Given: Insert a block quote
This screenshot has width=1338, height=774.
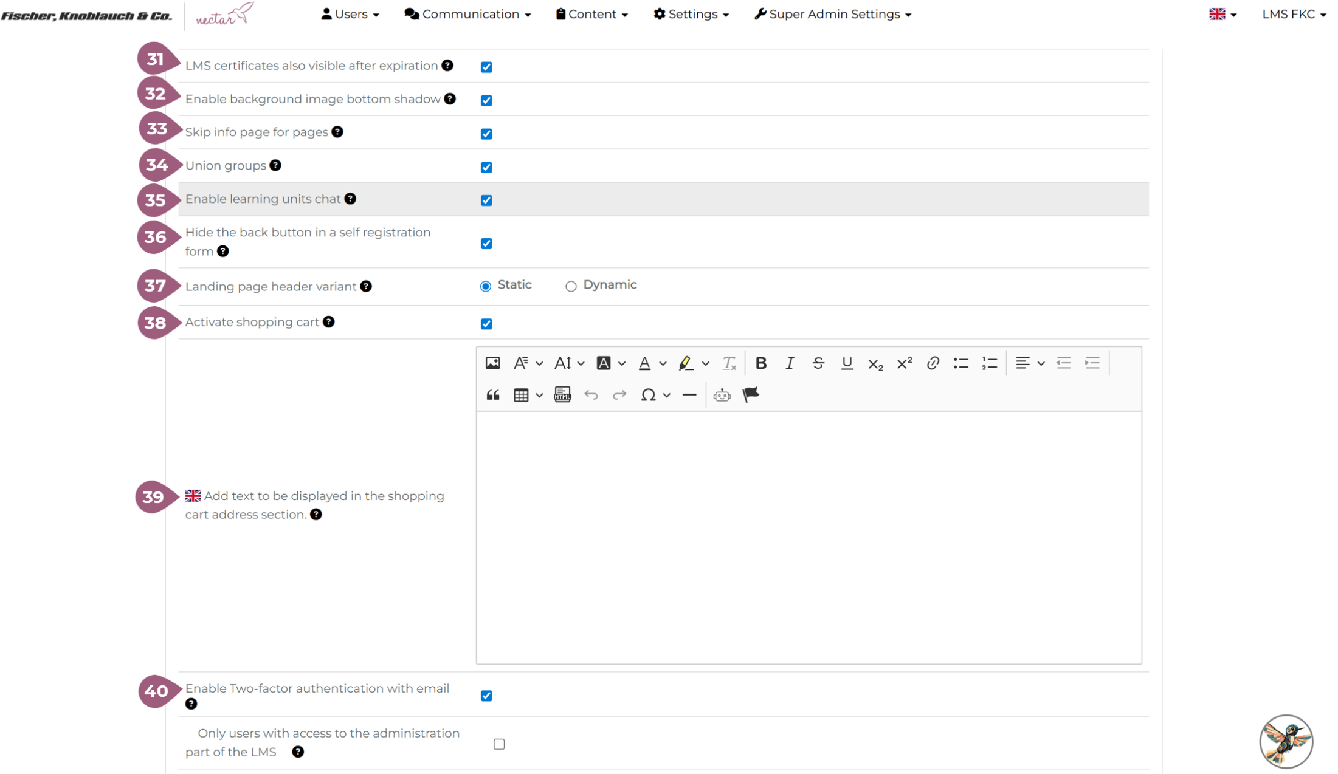Looking at the screenshot, I should 492,395.
